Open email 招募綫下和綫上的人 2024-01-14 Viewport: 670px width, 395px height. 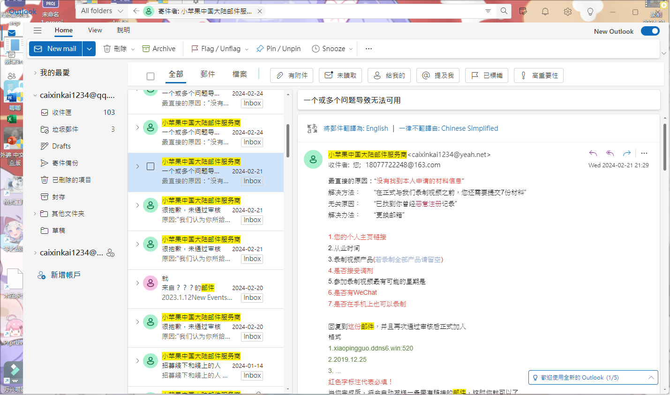tap(206, 367)
